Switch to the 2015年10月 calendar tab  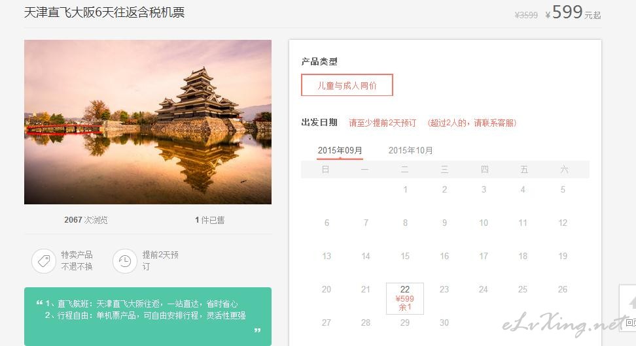(410, 151)
